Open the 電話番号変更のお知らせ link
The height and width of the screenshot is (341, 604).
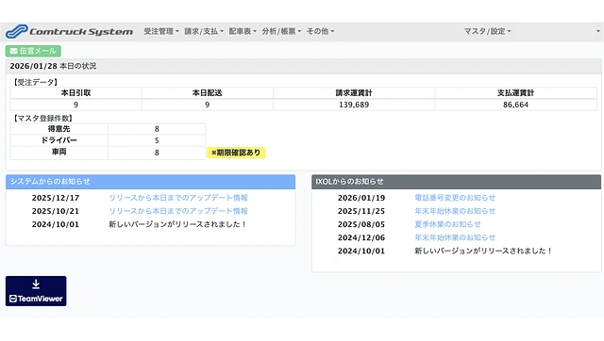pos(455,198)
